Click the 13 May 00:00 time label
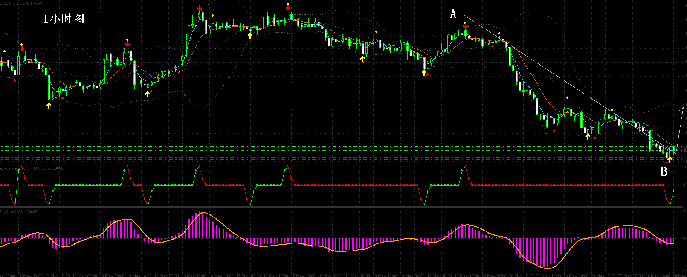Screen dimensions: 687x277 85,275
